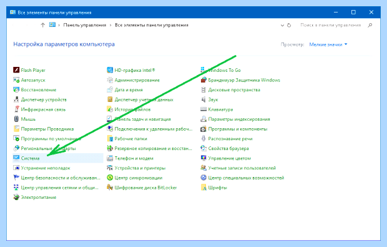
Task: Refresh the control panel view
Action: coord(289,25)
